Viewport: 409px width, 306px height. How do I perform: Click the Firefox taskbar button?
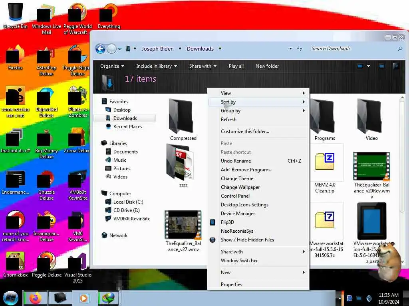[x=36, y=298]
